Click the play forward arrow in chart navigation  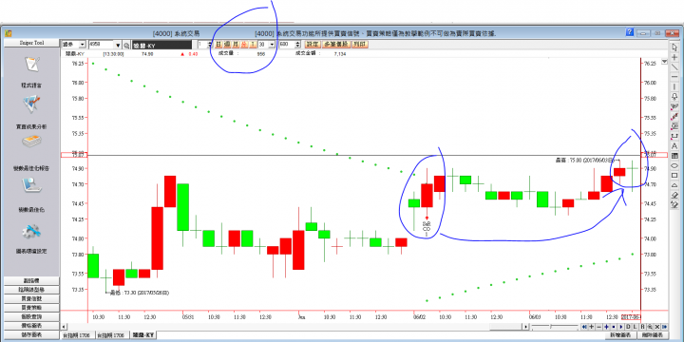coord(621,327)
